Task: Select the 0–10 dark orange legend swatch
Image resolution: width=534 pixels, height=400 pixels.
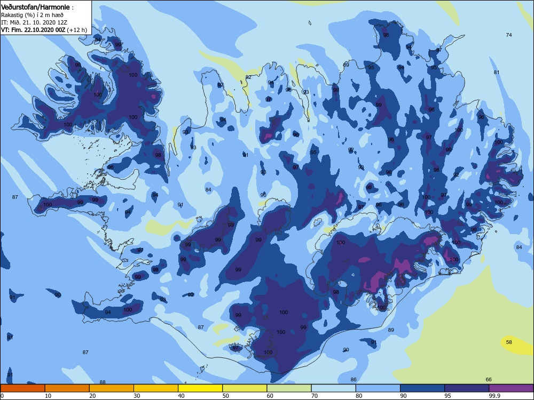Action: click(22, 388)
